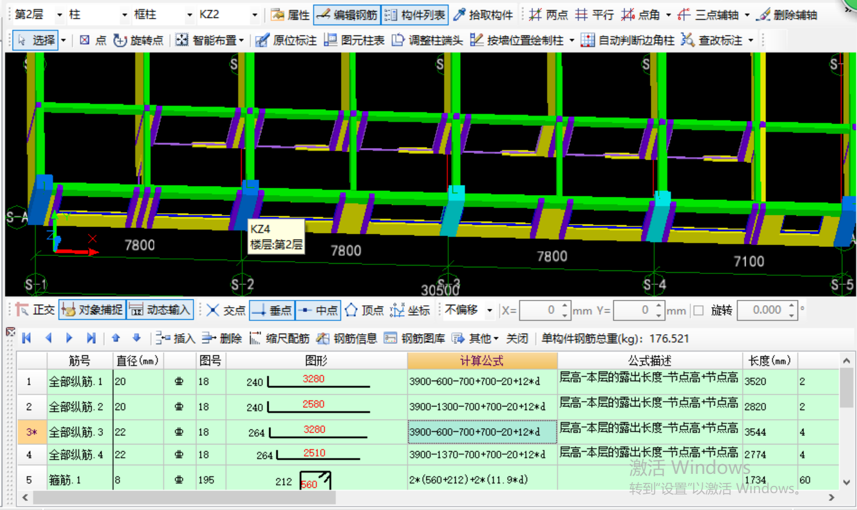The width and height of the screenshot is (857, 510).
Task: Go to previous rebar record
Action: tap(48, 338)
